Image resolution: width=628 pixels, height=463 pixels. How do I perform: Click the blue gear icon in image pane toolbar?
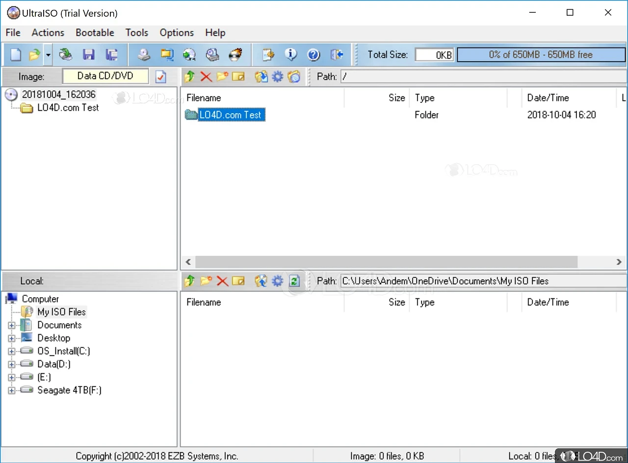tap(278, 76)
